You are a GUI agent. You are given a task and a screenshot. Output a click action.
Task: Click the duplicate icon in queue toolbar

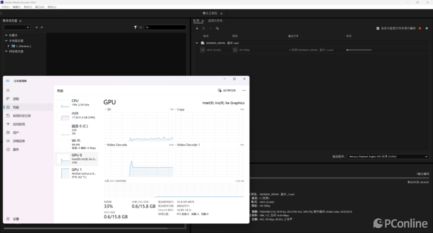[x=218, y=29]
